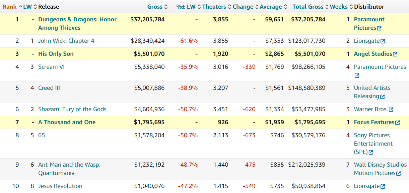The width and height of the screenshot is (409, 193).
Task: Open Dungeons & Dragons: Honor Among Thieves link
Action: pos(77,24)
